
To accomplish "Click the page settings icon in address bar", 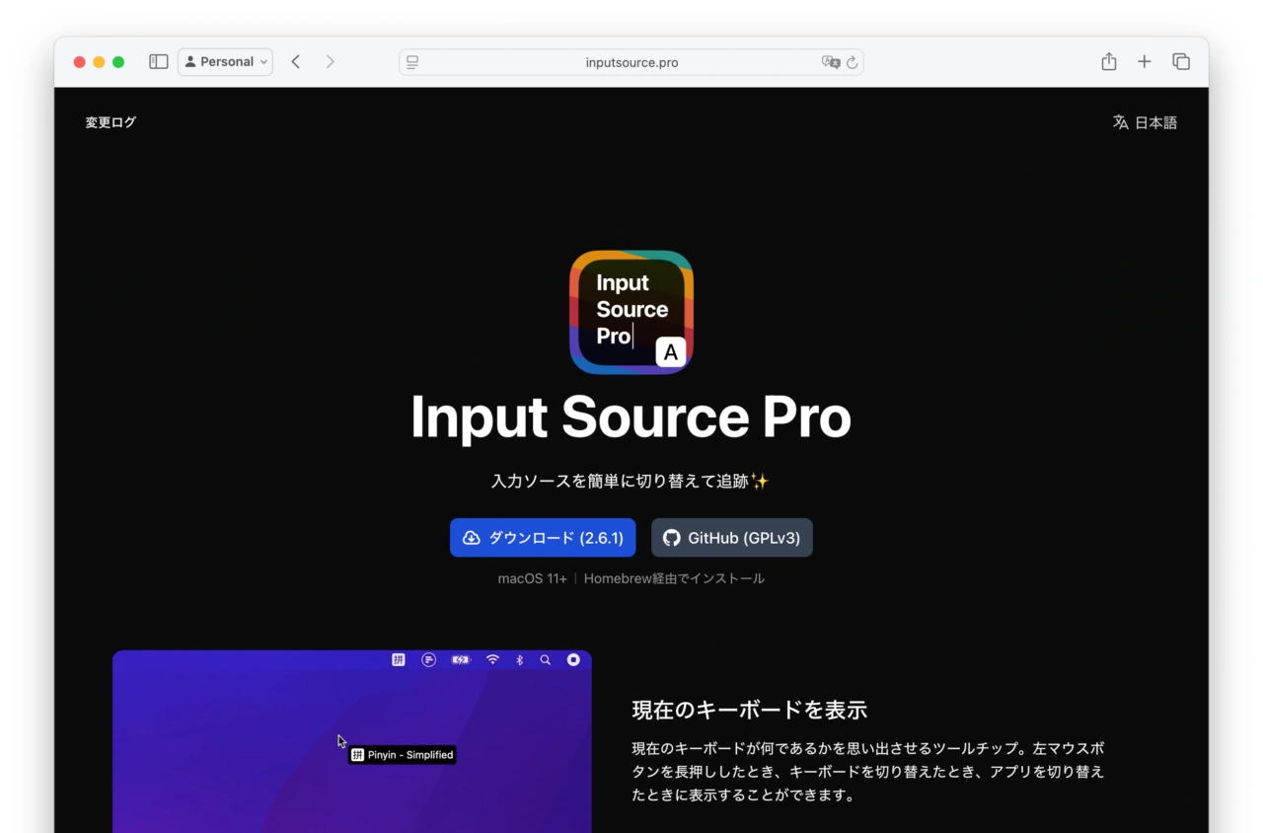I will coord(412,62).
